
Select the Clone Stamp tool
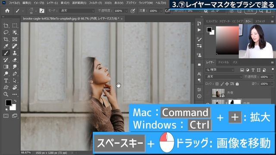(x=15, y=53)
